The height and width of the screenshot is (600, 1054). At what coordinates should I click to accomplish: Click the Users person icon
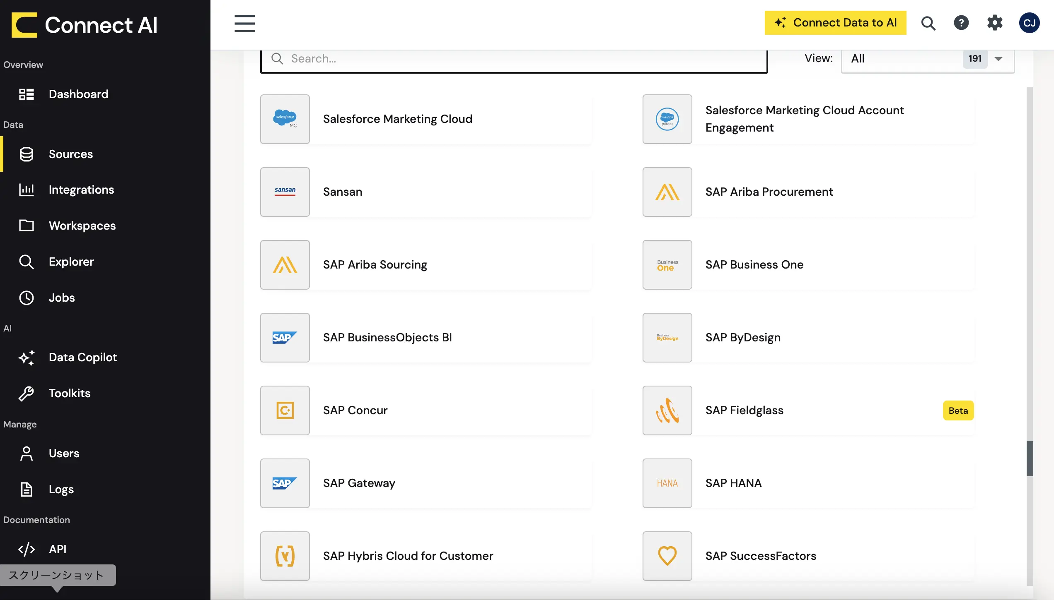[x=27, y=454]
